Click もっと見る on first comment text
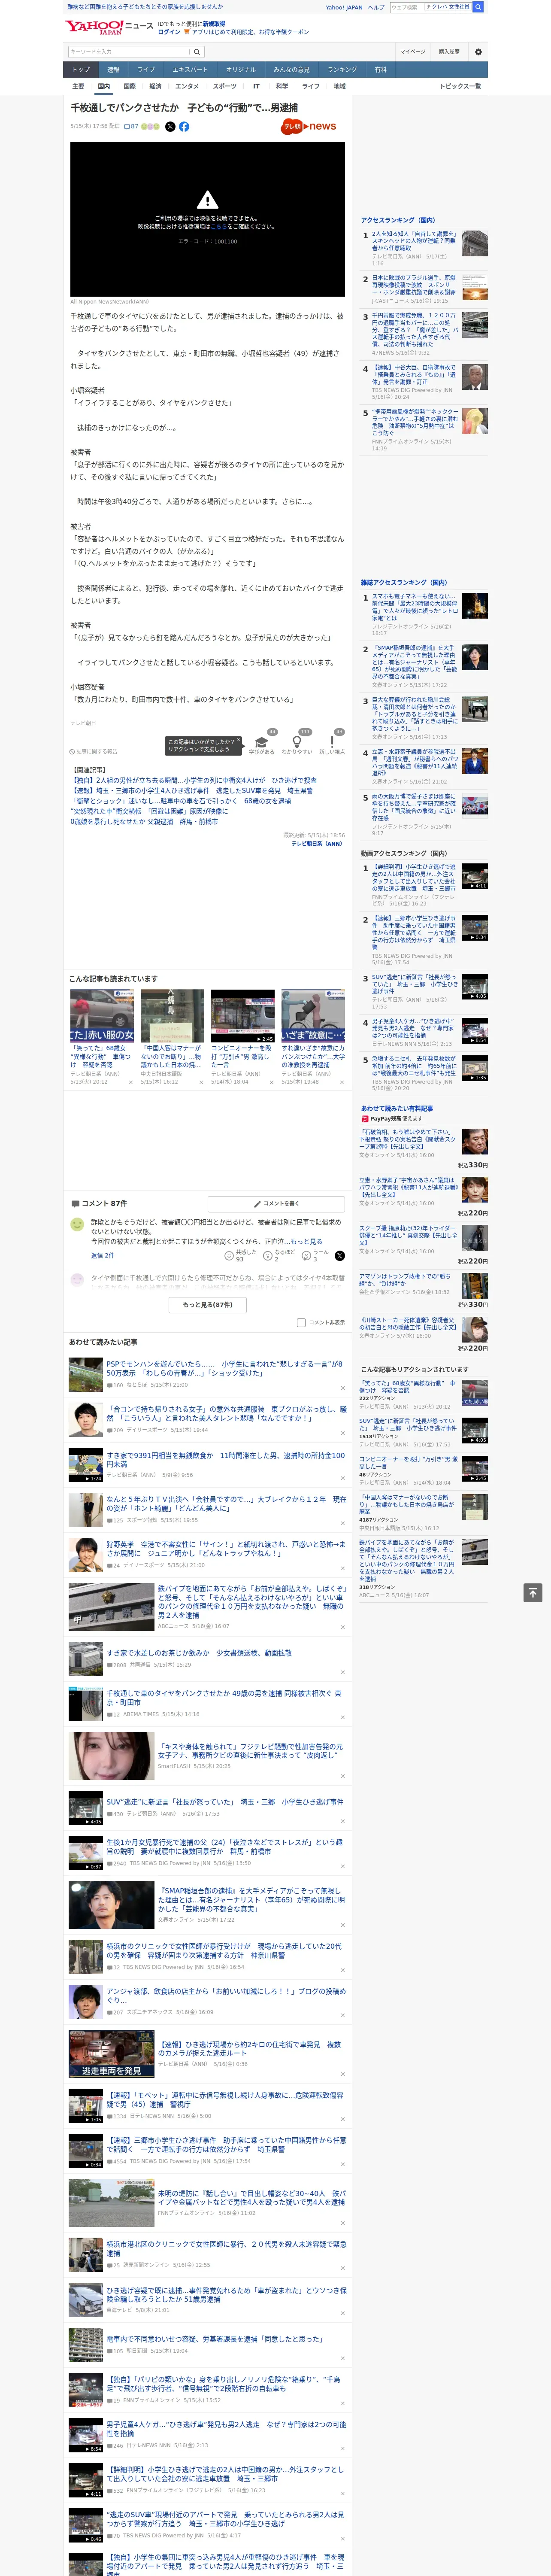Screen dimensions: 551x2576 305,1241
